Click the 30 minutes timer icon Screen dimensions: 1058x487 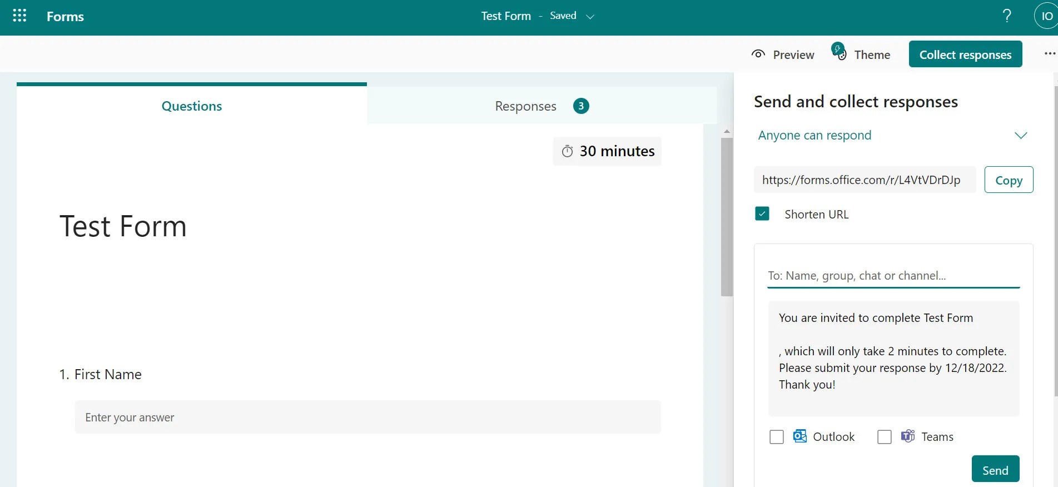tap(567, 151)
